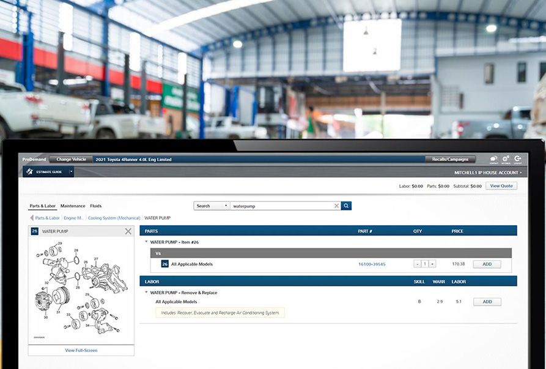Close the WATER PUMP diagram panel
Viewport: 546px width, 369px height.
[128, 231]
